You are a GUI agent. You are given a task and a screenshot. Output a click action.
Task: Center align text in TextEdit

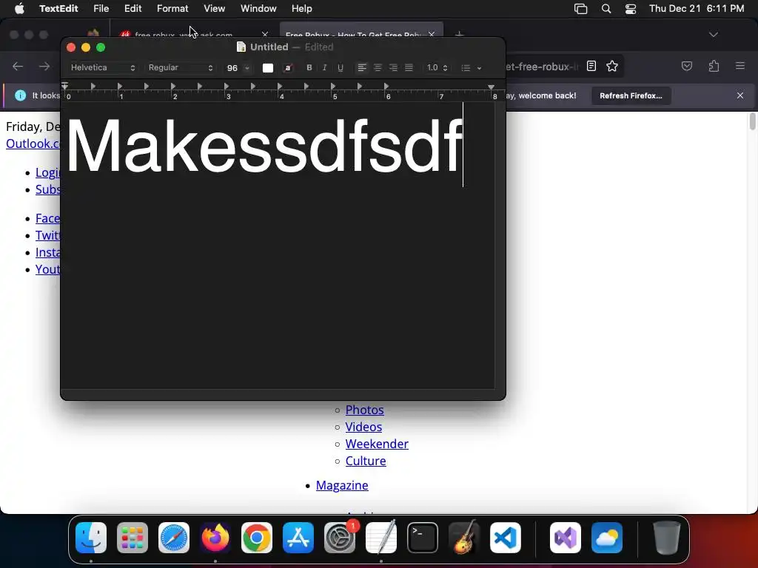tap(378, 67)
